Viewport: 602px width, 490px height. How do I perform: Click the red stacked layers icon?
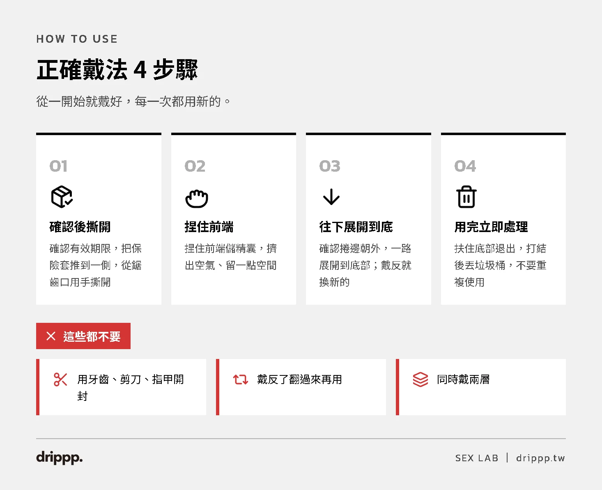tap(420, 379)
